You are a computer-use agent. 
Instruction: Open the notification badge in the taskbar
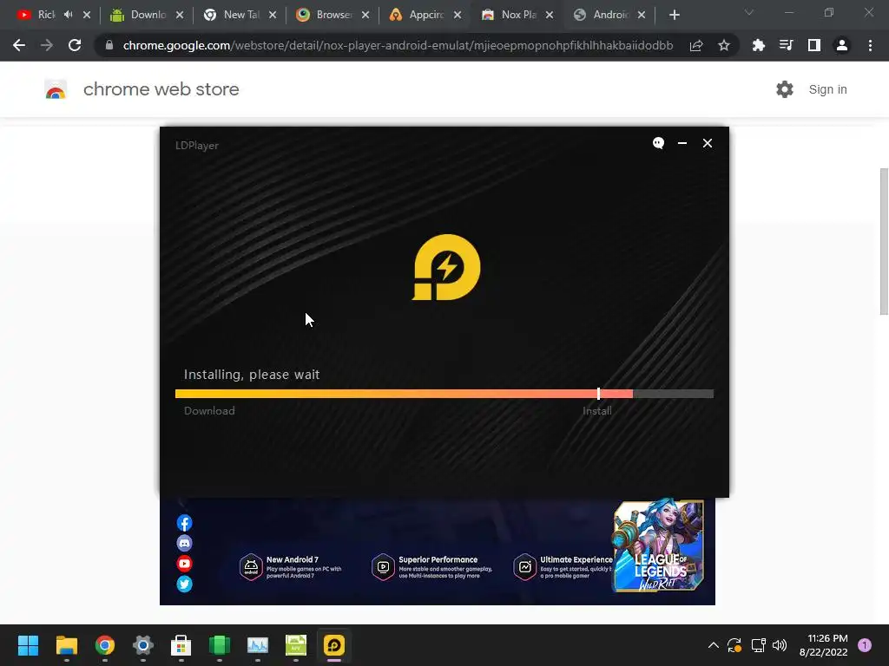pos(865,645)
